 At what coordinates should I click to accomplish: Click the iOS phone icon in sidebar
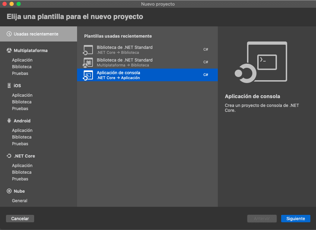tap(9, 86)
